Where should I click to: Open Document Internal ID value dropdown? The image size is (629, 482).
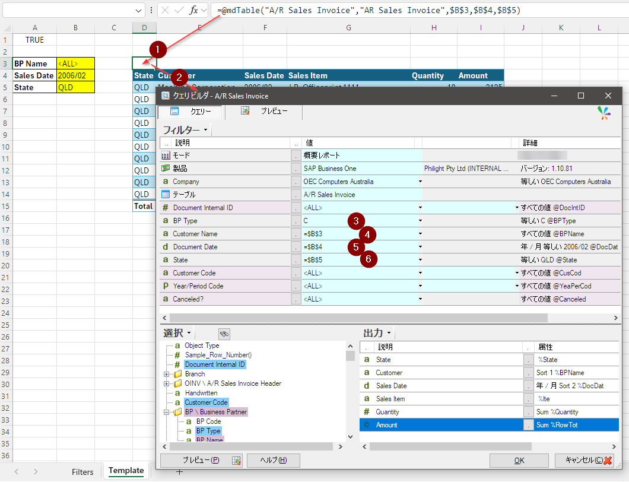(x=420, y=208)
